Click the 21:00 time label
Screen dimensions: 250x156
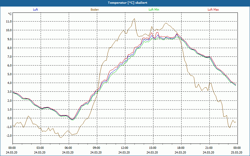[x=208, y=148]
